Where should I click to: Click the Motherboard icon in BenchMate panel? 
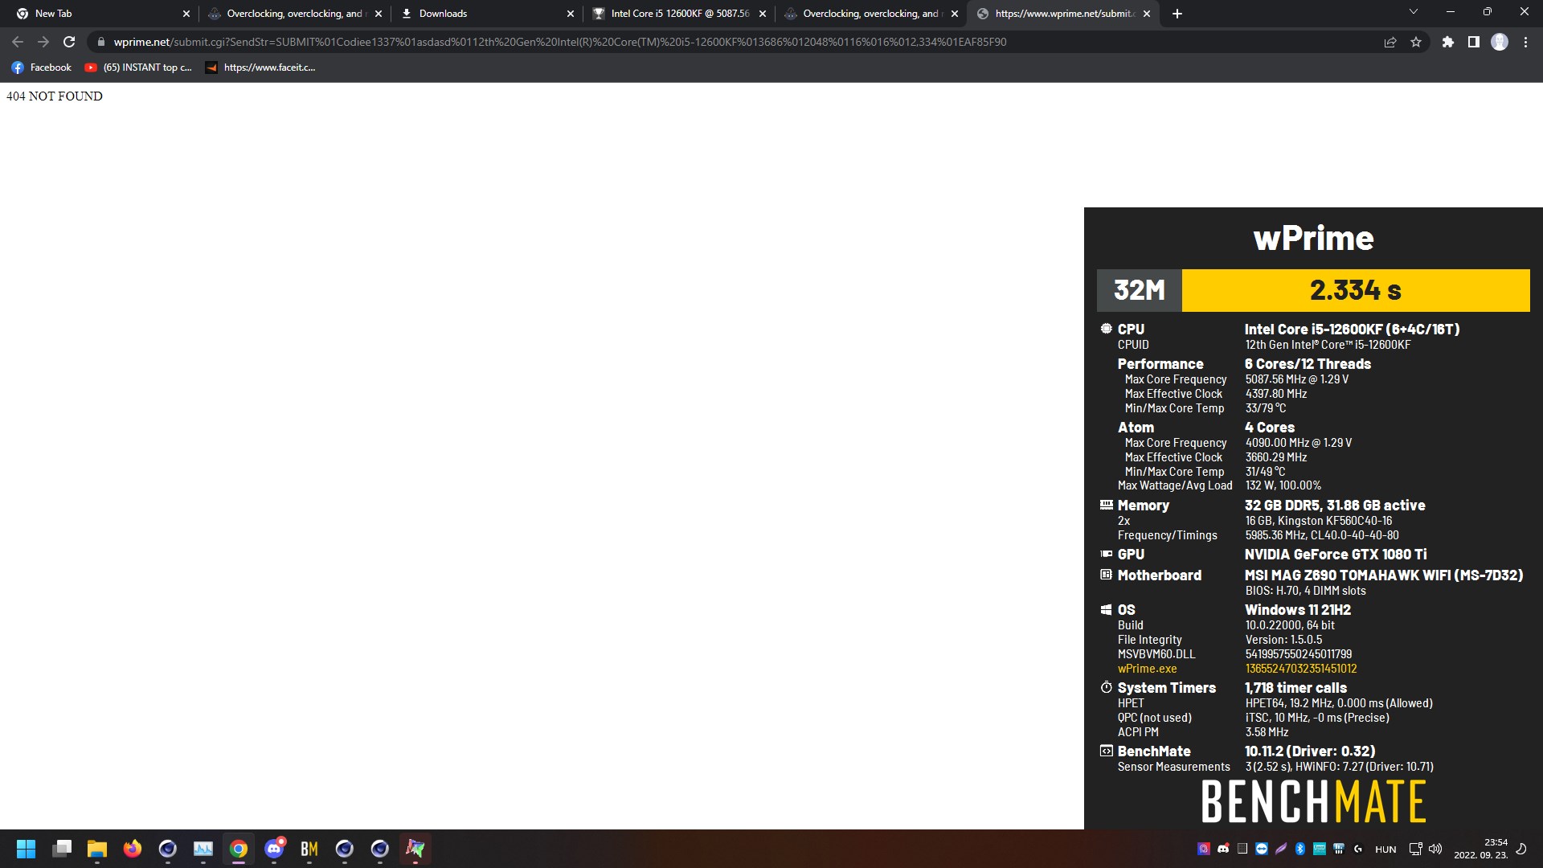(x=1107, y=575)
